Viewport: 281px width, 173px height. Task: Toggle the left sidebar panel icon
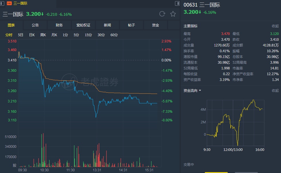click(2, 3)
